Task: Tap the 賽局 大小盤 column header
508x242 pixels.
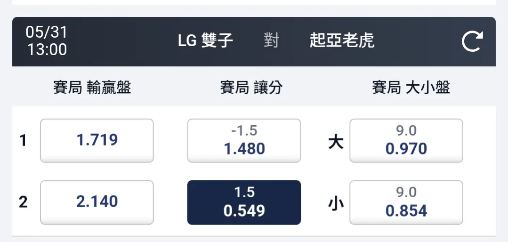Action: tap(411, 88)
